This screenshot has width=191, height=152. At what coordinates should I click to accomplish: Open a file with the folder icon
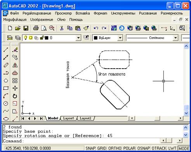(x=18, y=28)
